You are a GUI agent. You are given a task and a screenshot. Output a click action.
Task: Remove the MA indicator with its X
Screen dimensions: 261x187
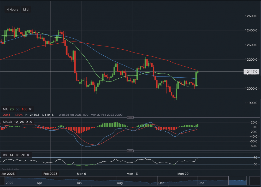(x=30, y=109)
